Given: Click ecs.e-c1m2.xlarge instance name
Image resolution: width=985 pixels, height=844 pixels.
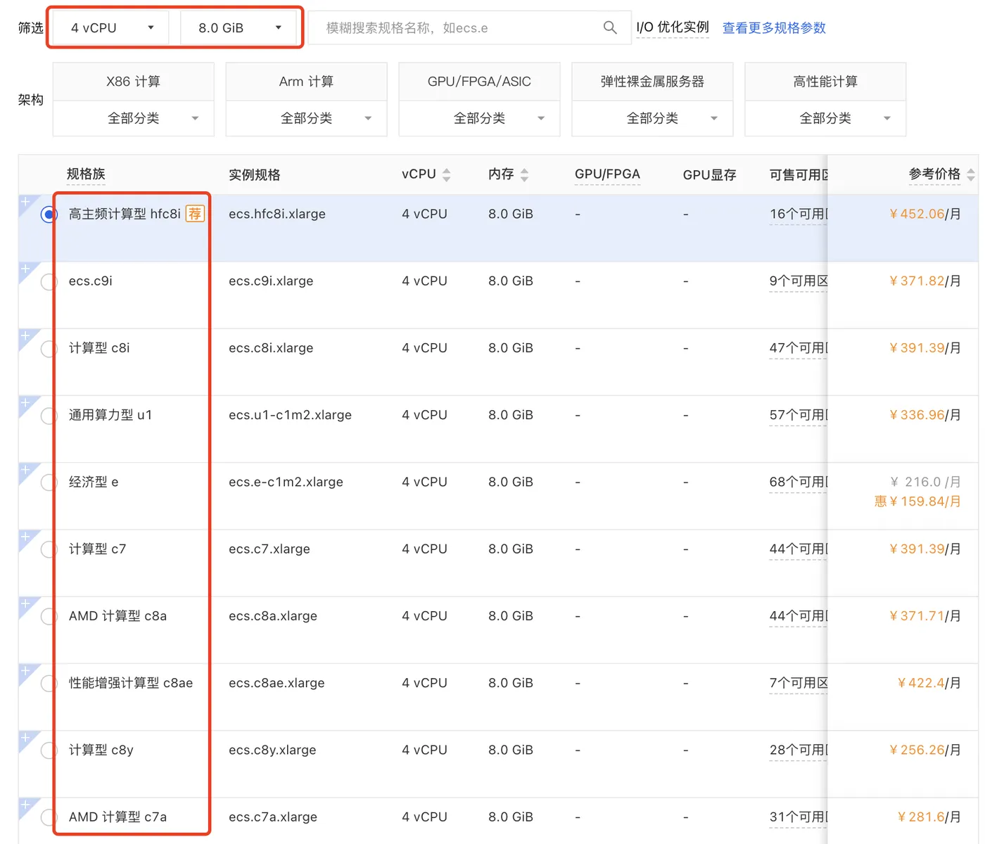Looking at the screenshot, I should tap(286, 482).
